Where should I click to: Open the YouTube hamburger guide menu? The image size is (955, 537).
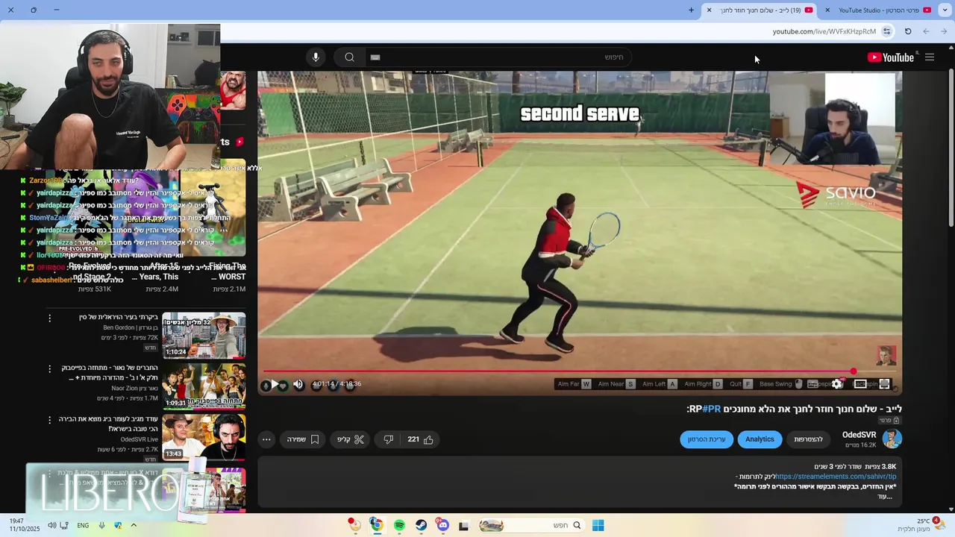(x=930, y=57)
